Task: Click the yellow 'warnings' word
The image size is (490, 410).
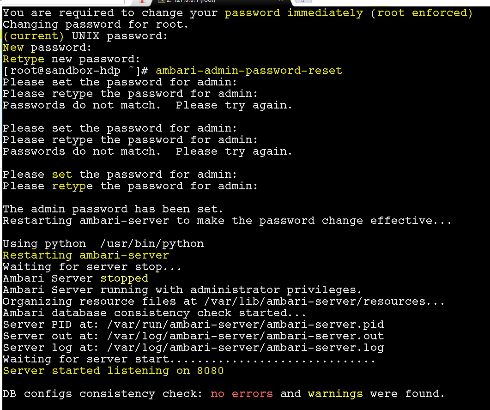Action: pos(335,394)
